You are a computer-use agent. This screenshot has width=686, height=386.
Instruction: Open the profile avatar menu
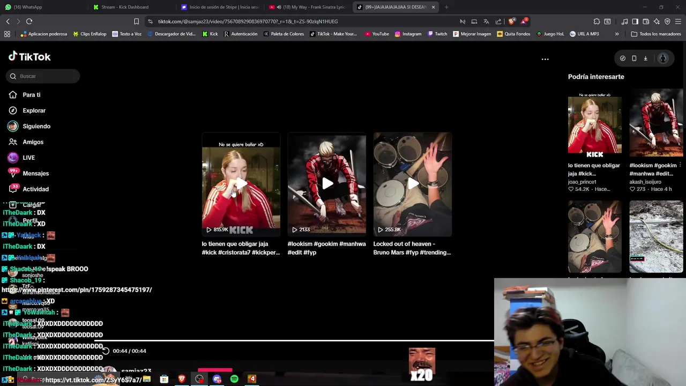pyautogui.click(x=663, y=58)
